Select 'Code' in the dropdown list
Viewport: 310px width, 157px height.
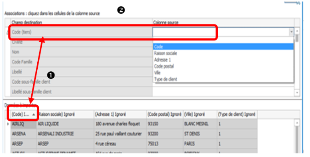223,47
